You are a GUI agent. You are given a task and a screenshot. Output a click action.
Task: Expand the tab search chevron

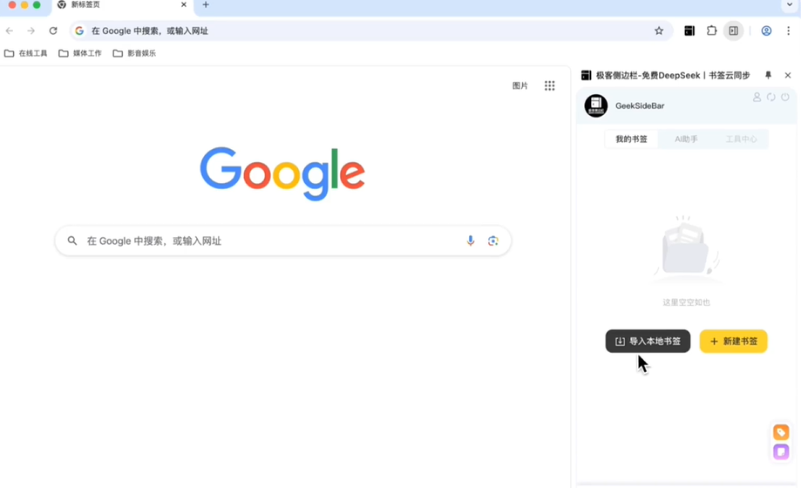[x=790, y=4]
